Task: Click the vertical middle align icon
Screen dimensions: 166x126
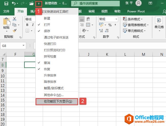Action: click(82, 19)
